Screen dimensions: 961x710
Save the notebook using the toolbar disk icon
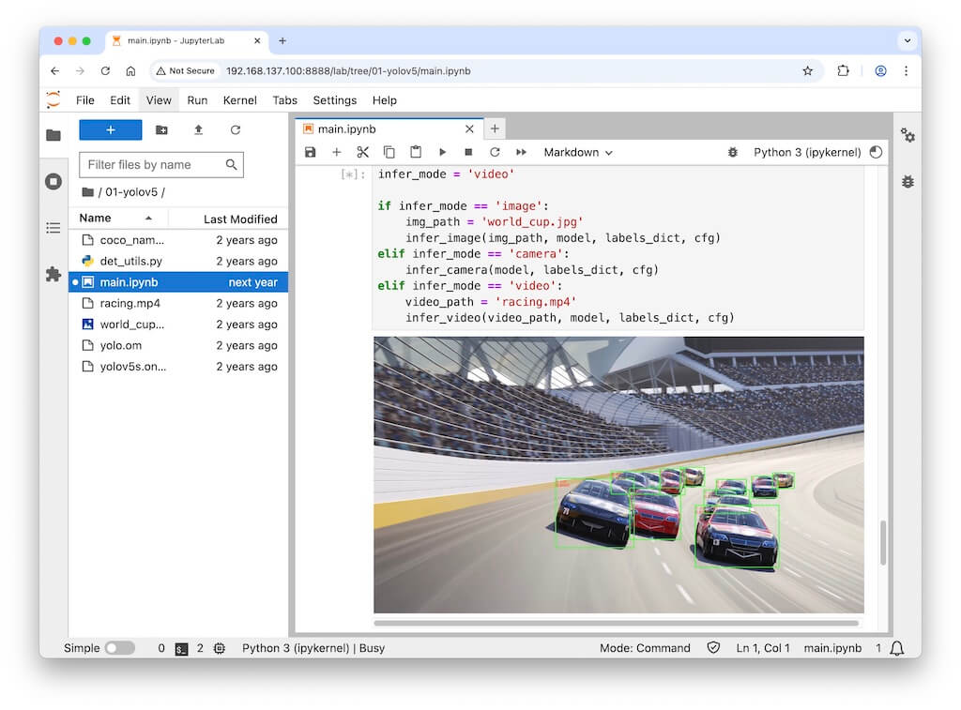coord(311,152)
